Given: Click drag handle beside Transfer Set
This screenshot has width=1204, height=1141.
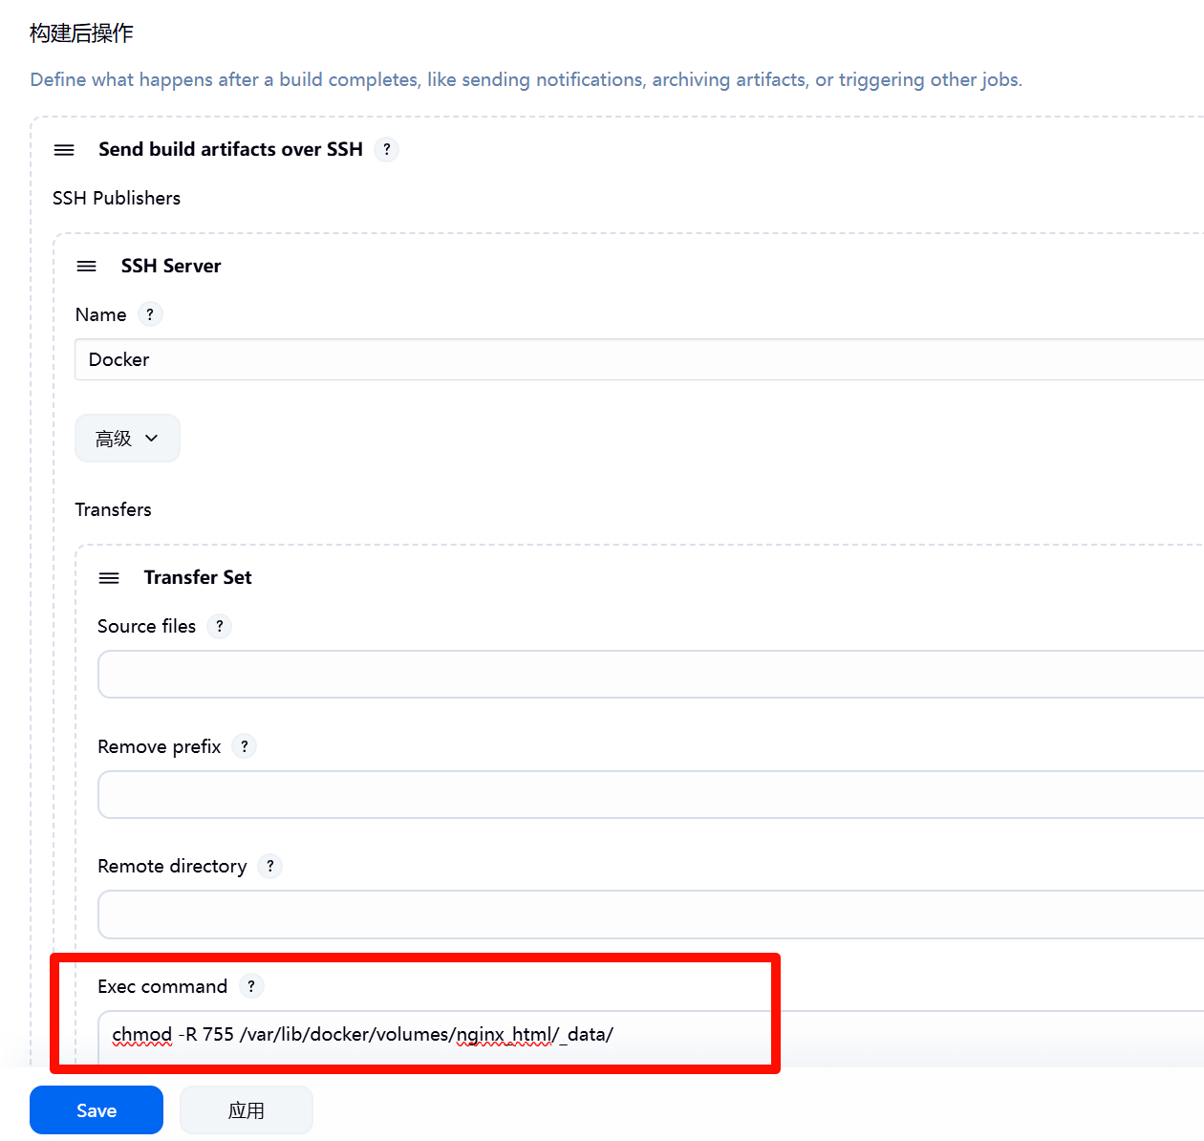Looking at the screenshot, I should coord(110,578).
